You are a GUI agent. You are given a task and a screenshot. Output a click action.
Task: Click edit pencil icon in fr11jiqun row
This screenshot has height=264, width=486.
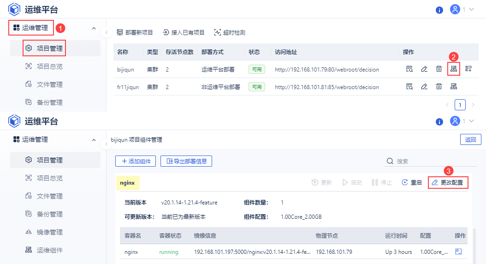pyautogui.click(x=424, y=87)
